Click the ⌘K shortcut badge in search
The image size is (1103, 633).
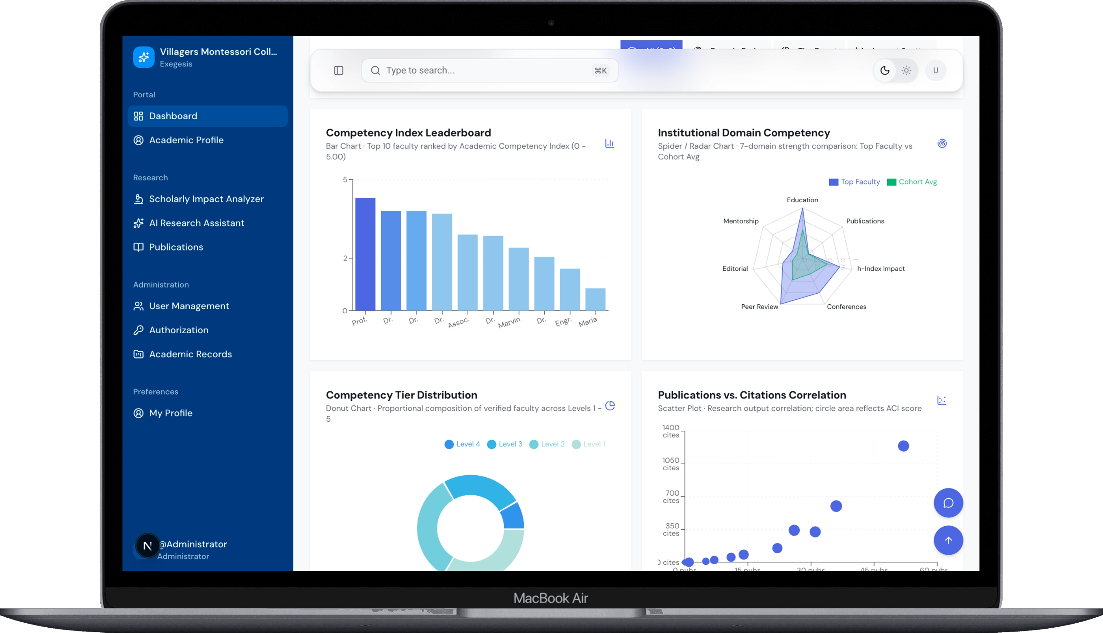pyautogui.click(x=600, y=71)
